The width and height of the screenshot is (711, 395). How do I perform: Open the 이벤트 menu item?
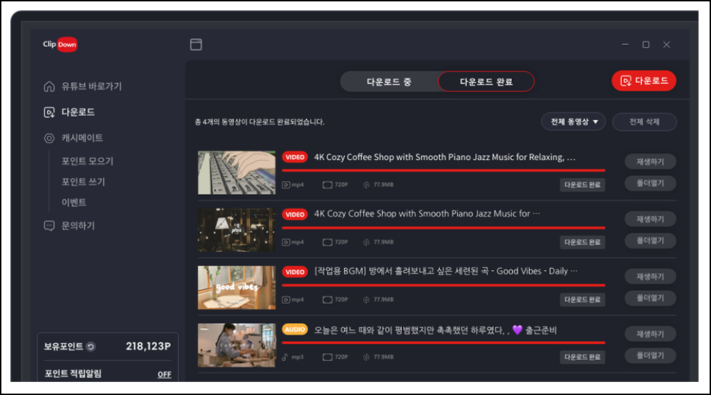pos(74,202)
